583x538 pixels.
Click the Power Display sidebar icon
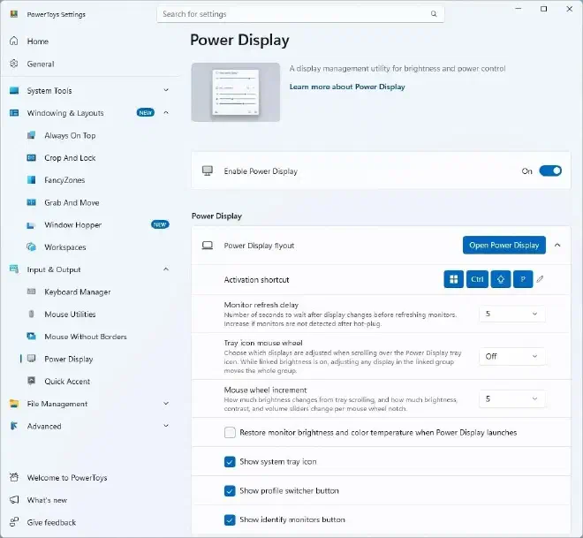click(32, 359)
